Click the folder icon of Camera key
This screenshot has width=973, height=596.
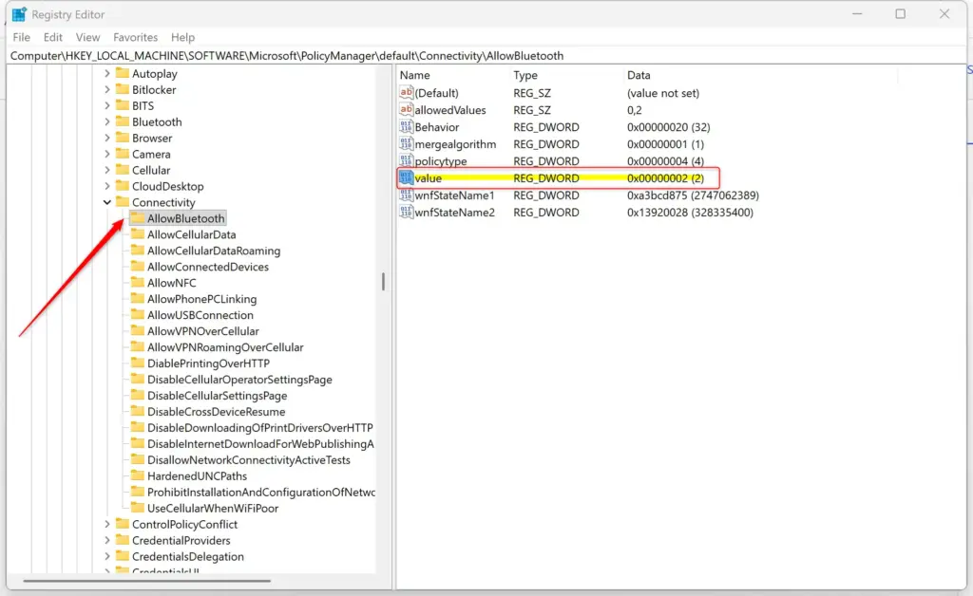click(123, 154)
